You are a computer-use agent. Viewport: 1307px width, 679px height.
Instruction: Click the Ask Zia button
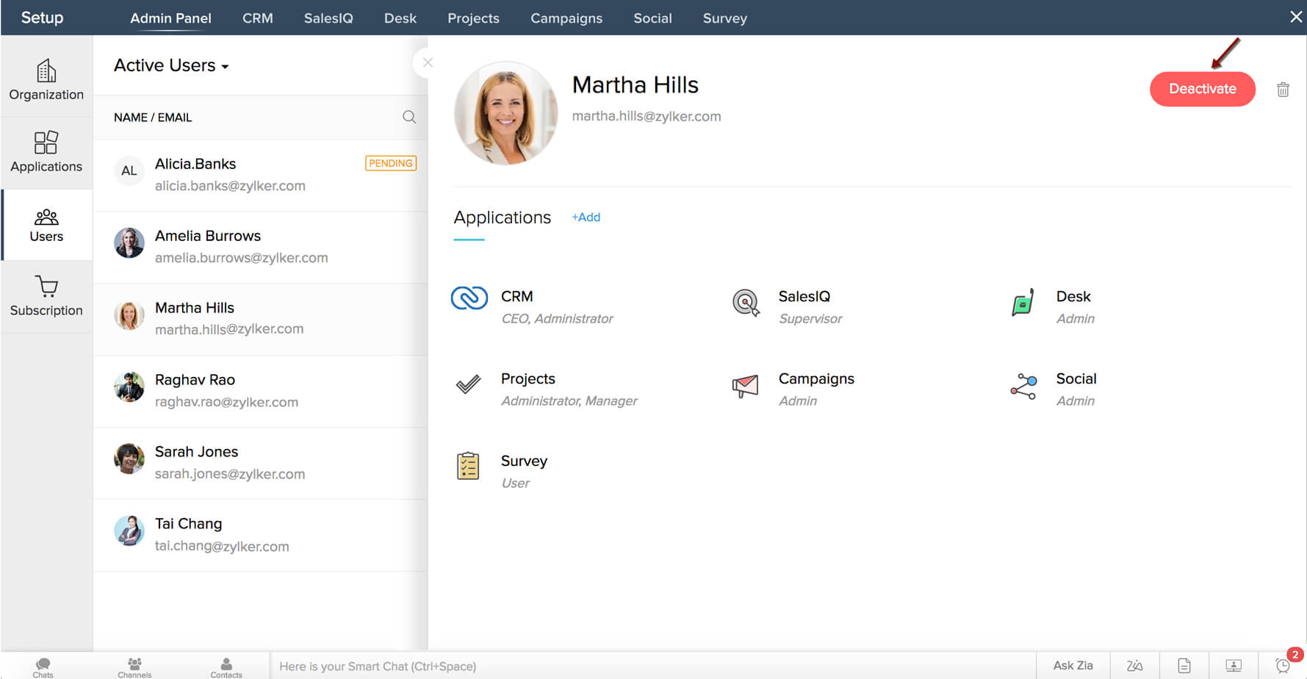pyautogui.click(x=1073, y=666)
